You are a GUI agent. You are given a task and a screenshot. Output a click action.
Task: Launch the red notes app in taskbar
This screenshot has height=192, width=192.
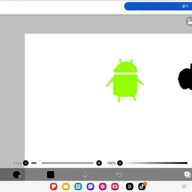(53, 186)
